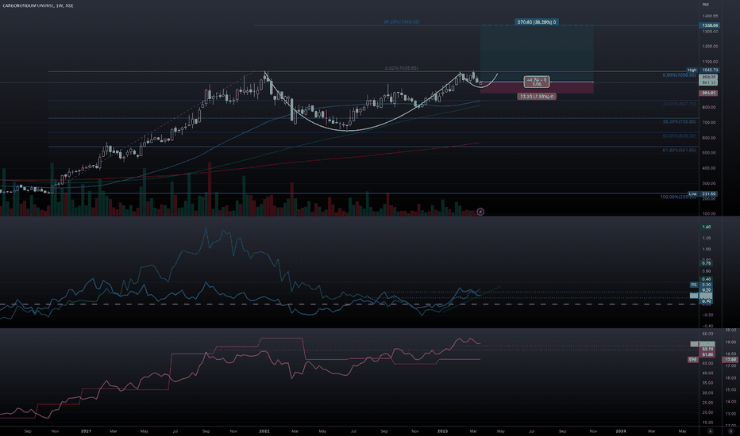Click the B scale button in corner
The image size is (740, 436).
[x=731, y=430]
